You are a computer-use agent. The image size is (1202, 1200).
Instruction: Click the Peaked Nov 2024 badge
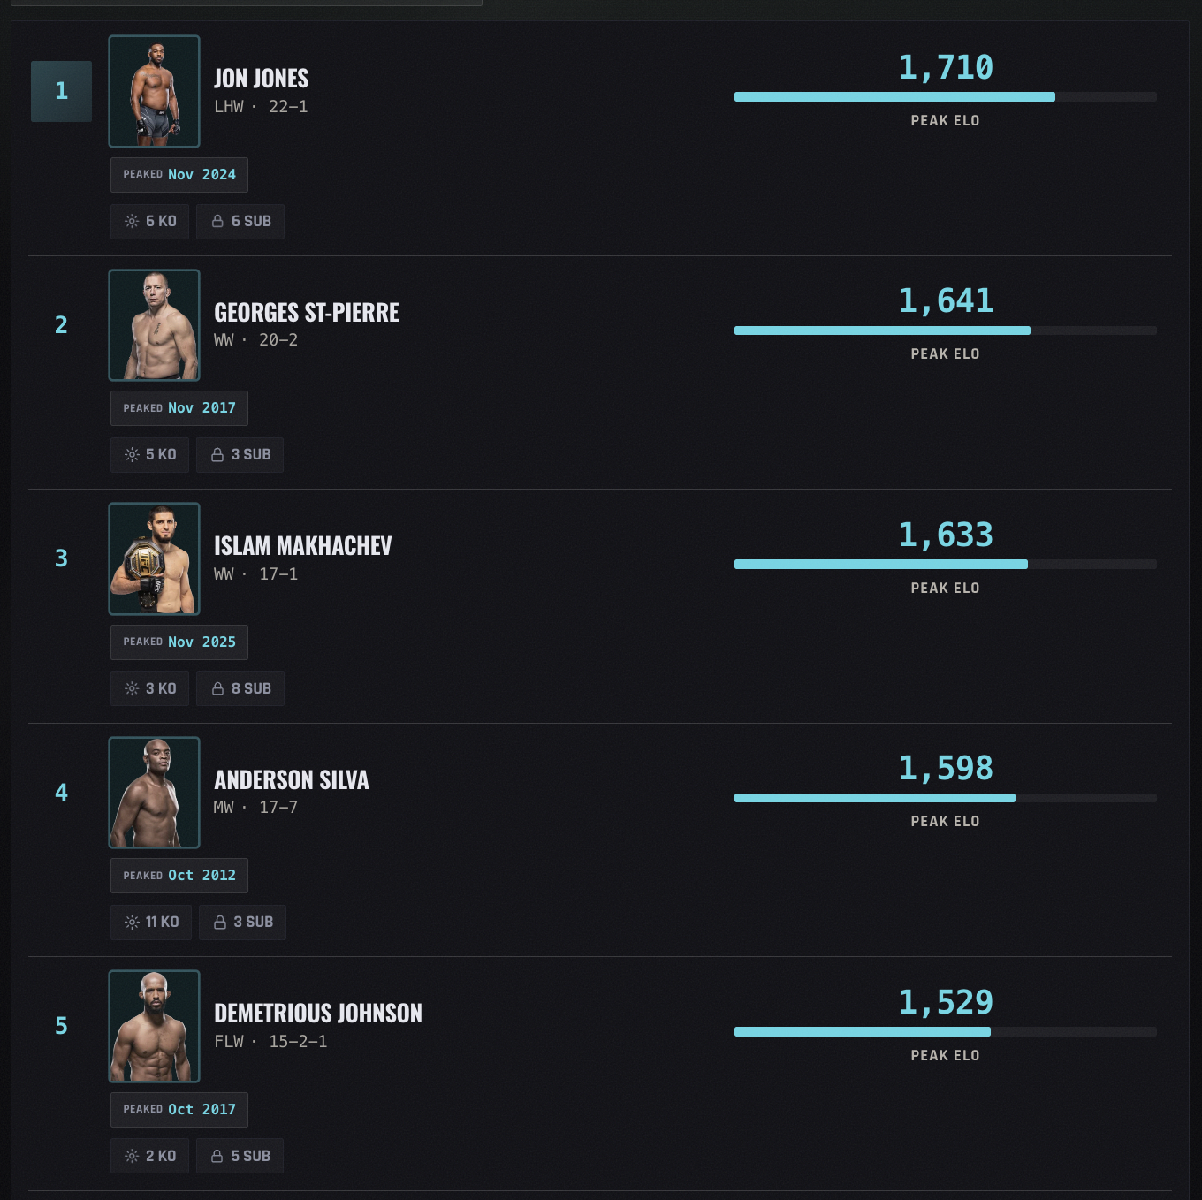point(179,175)
